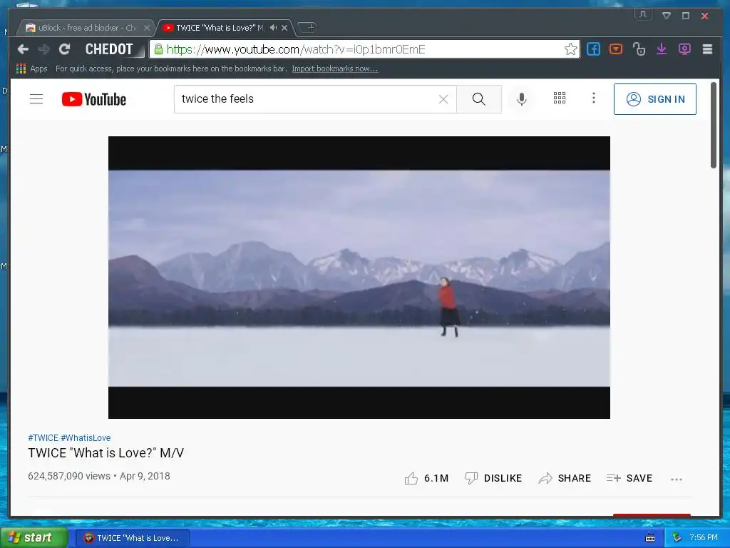Click the keyboard icon in system tray
This screenshot has width=730, height=548.
(x=650, y=538)
